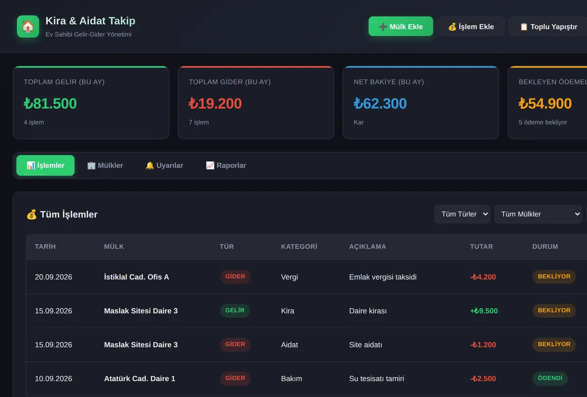Open the Mülkler tab
Screen dimensions: 587x397
point(105,165)
